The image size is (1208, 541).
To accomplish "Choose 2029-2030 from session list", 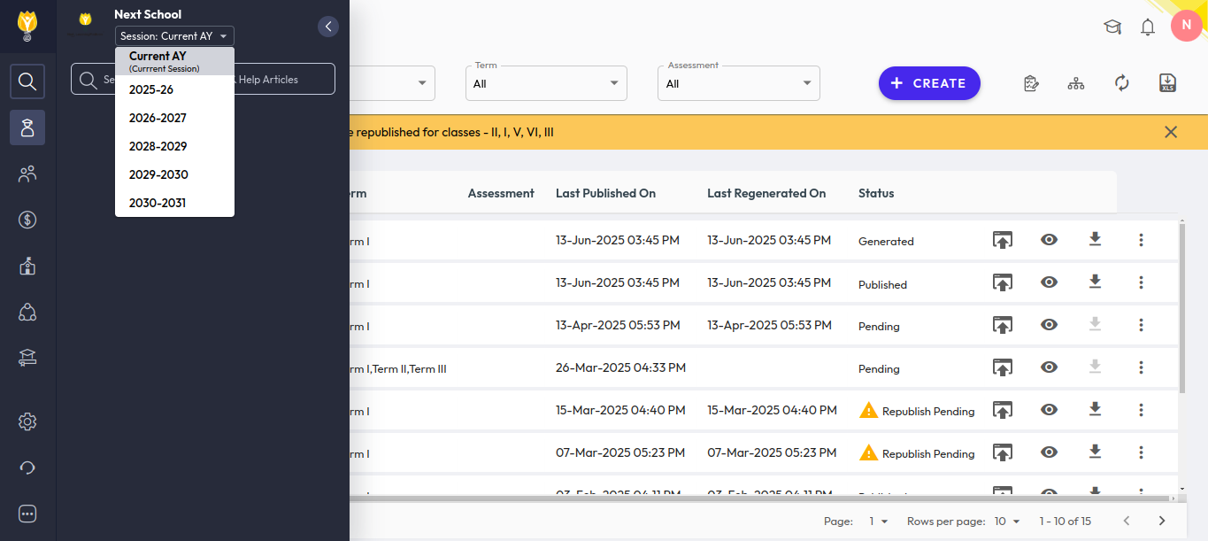I will point(158,174).
